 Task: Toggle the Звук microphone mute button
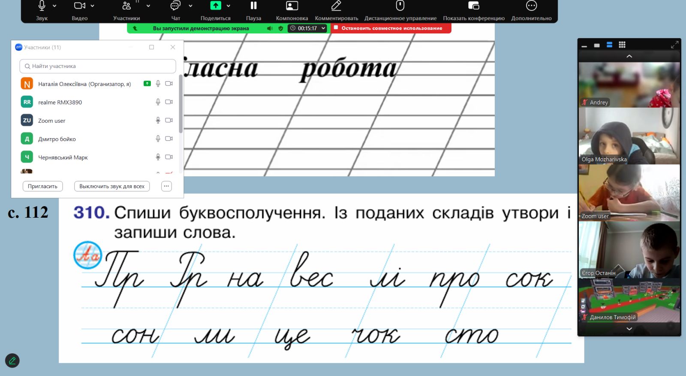click(42, 6)
